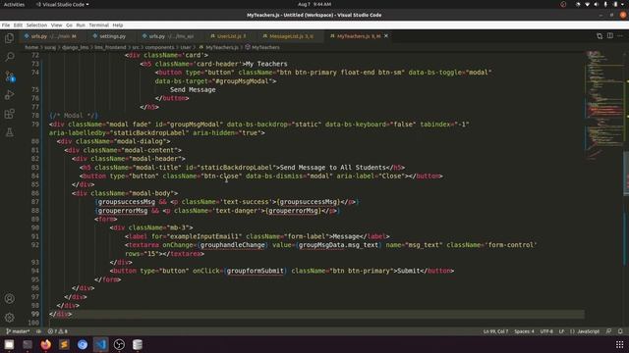This screenshot has width=629, height=353.
Task: Open the database app in the dock
Action: [138, 344]
